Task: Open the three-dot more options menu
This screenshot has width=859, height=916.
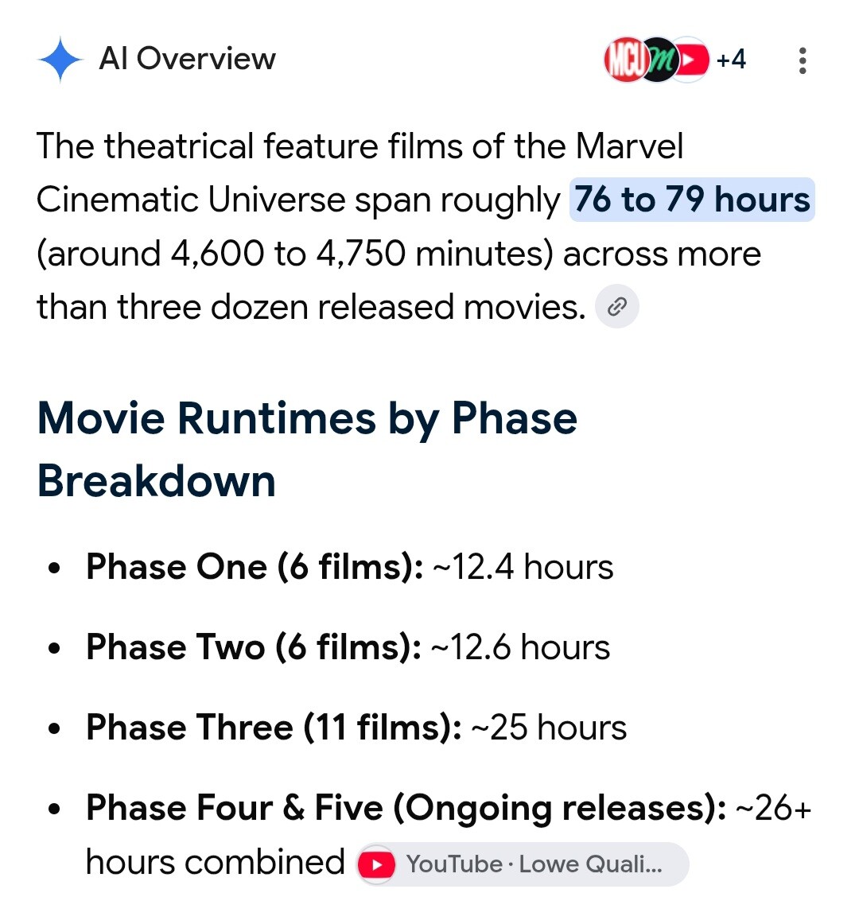Action: tap(803, 60)
